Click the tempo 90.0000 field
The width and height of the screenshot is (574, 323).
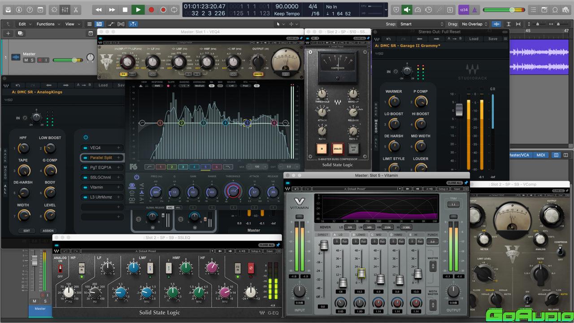coord(287,6)
